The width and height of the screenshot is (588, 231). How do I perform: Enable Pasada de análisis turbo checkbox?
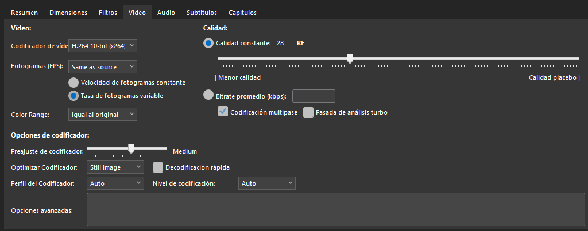pos(308,112)
